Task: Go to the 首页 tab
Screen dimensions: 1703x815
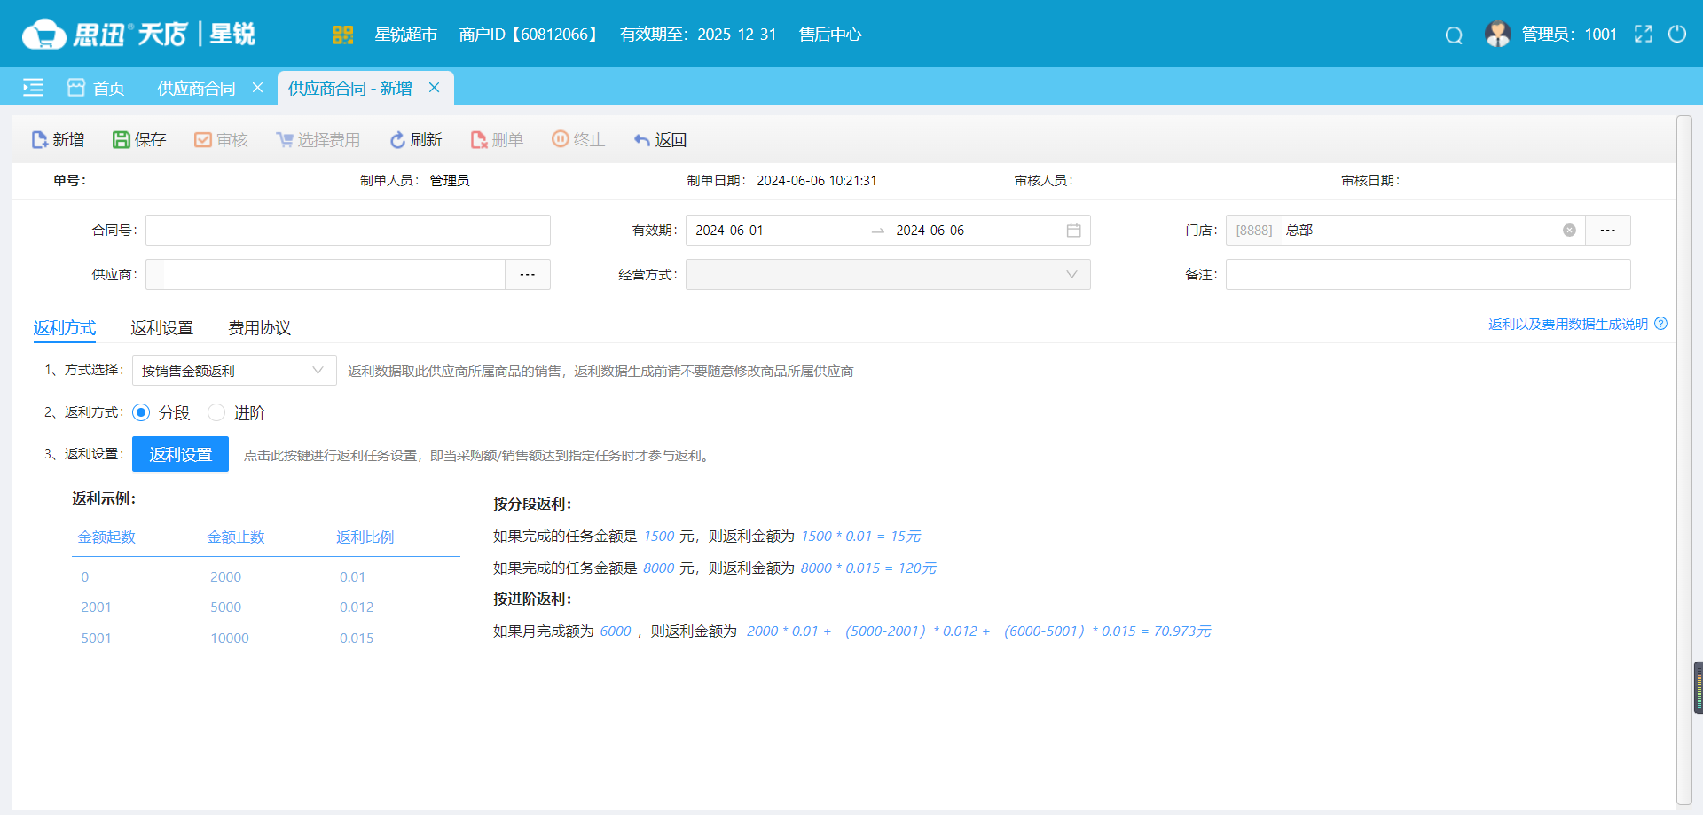Action: point(109,88)
